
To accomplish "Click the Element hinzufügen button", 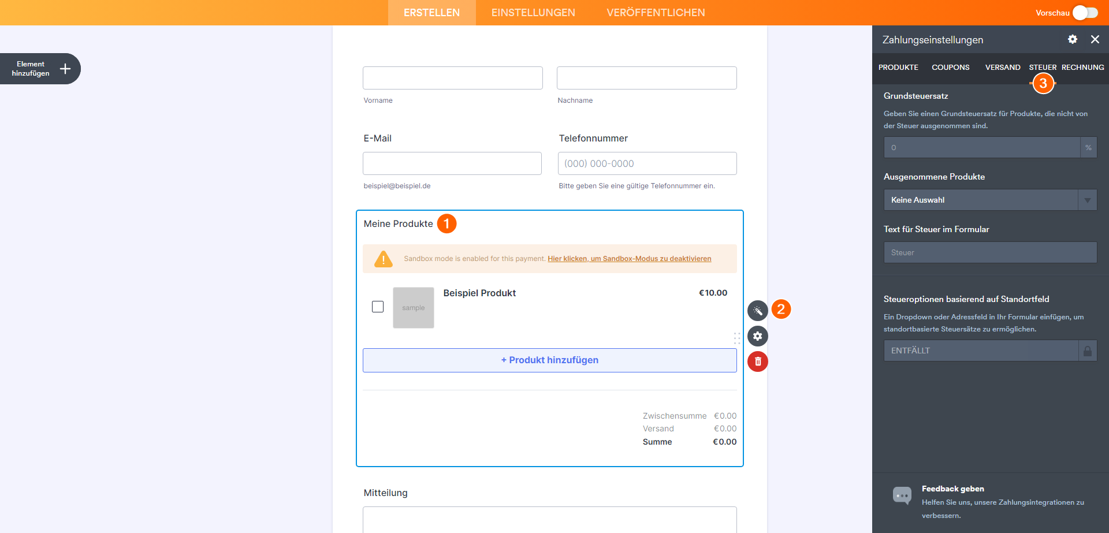I will pyautogui.click(x=40, y=69).
